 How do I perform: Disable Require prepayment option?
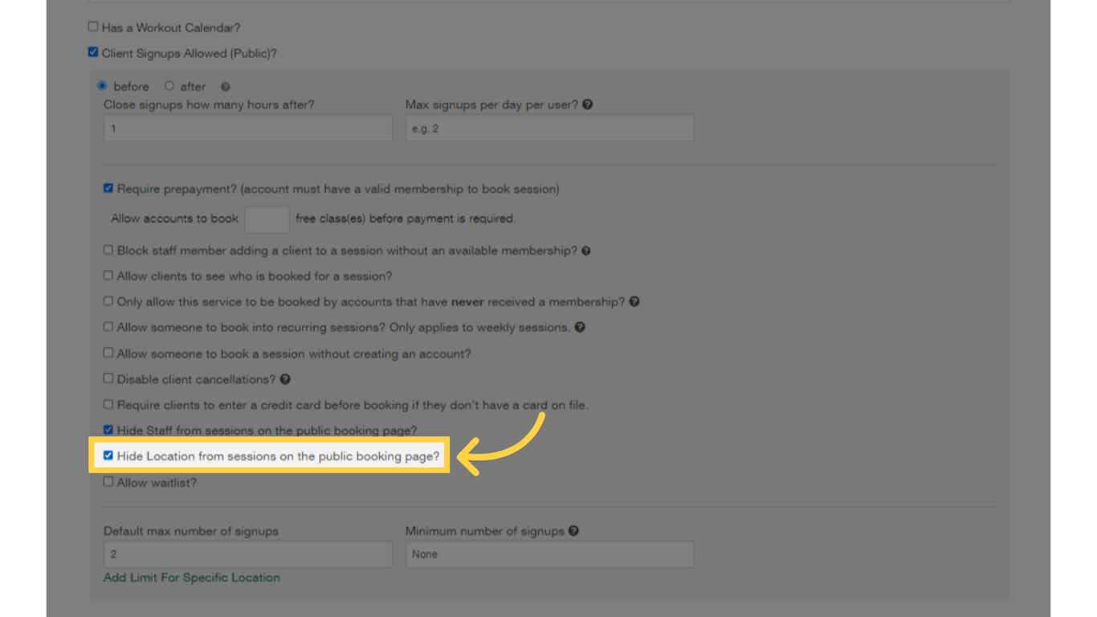[108, 188]
